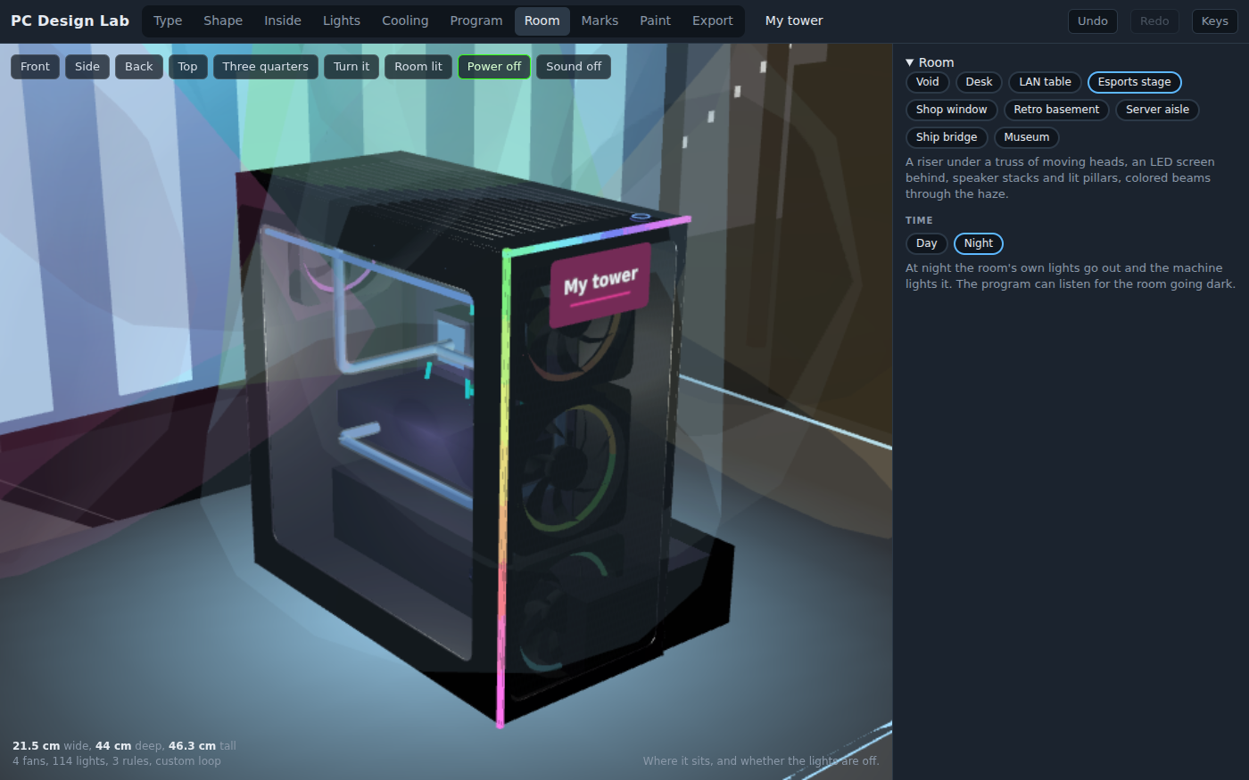Open the Inside tab
The height and width of the screenshot is (780, 1249).
[283, 21]
